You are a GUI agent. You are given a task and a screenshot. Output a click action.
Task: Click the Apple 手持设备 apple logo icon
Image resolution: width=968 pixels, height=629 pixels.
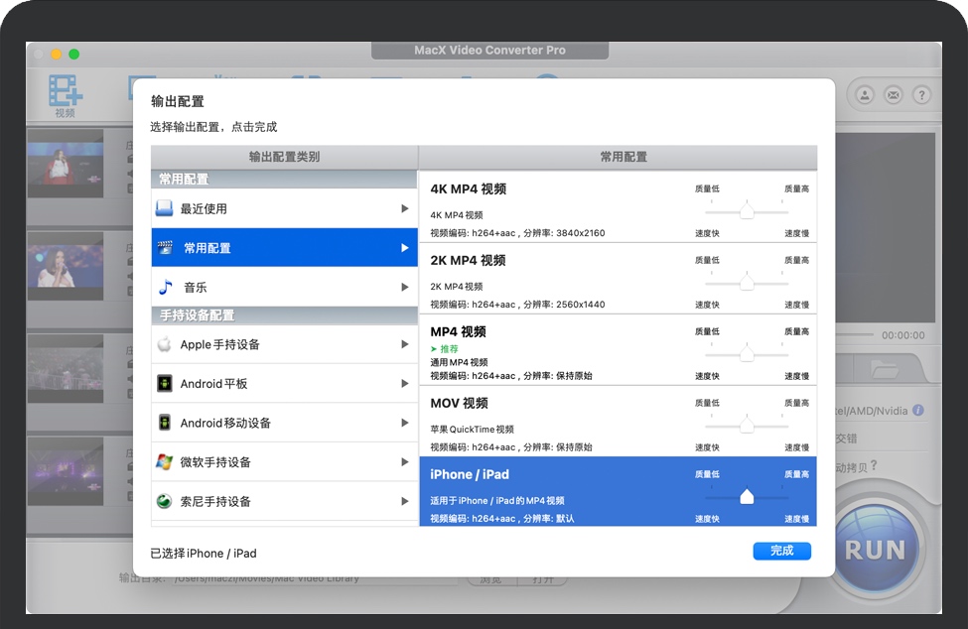pyautogui.click(x=165, y=344)
